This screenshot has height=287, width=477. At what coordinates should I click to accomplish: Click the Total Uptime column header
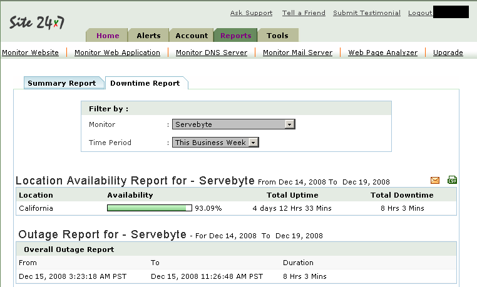pyautogui.click(x=292, y=195)
